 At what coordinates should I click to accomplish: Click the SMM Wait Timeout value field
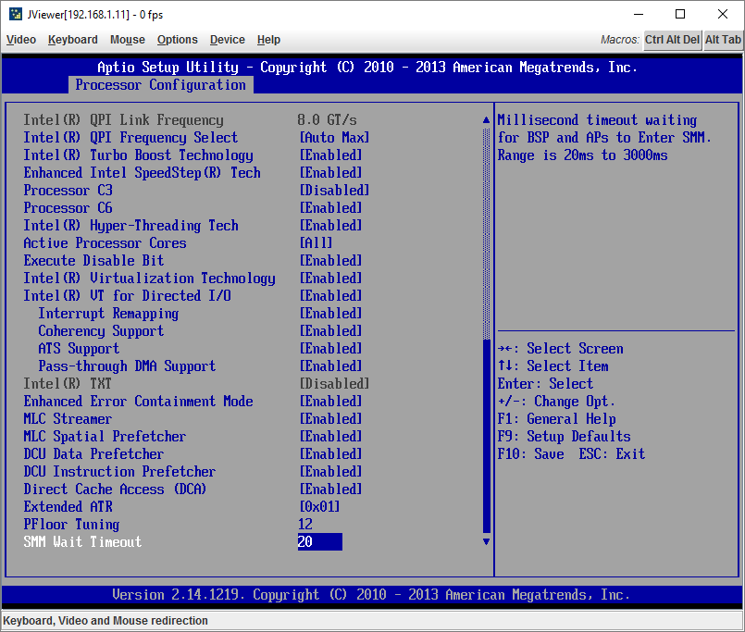pyautogui.click(x=319, y=541)
